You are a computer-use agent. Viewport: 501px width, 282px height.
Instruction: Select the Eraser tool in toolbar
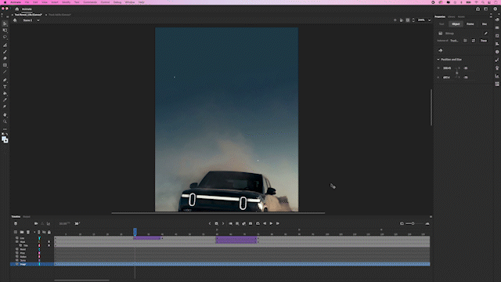(x=5, y=59)
